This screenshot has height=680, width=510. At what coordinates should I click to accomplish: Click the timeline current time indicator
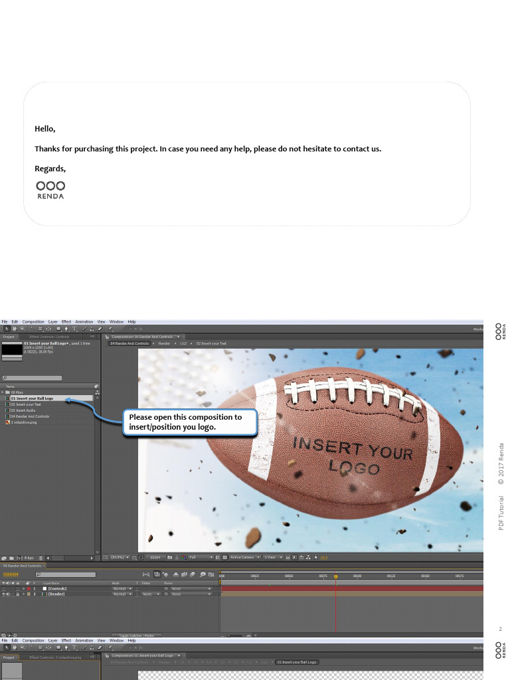click(x=335, y=576)
